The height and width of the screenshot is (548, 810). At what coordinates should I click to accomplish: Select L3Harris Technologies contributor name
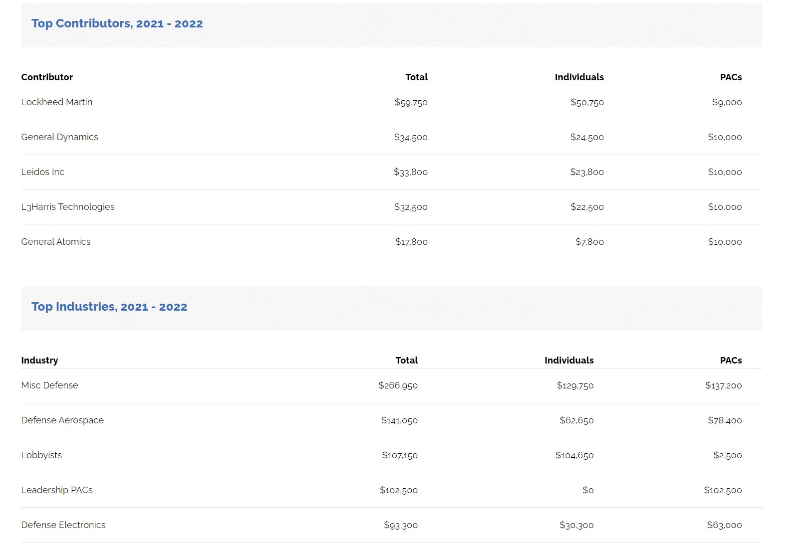(x=68, y=206)
